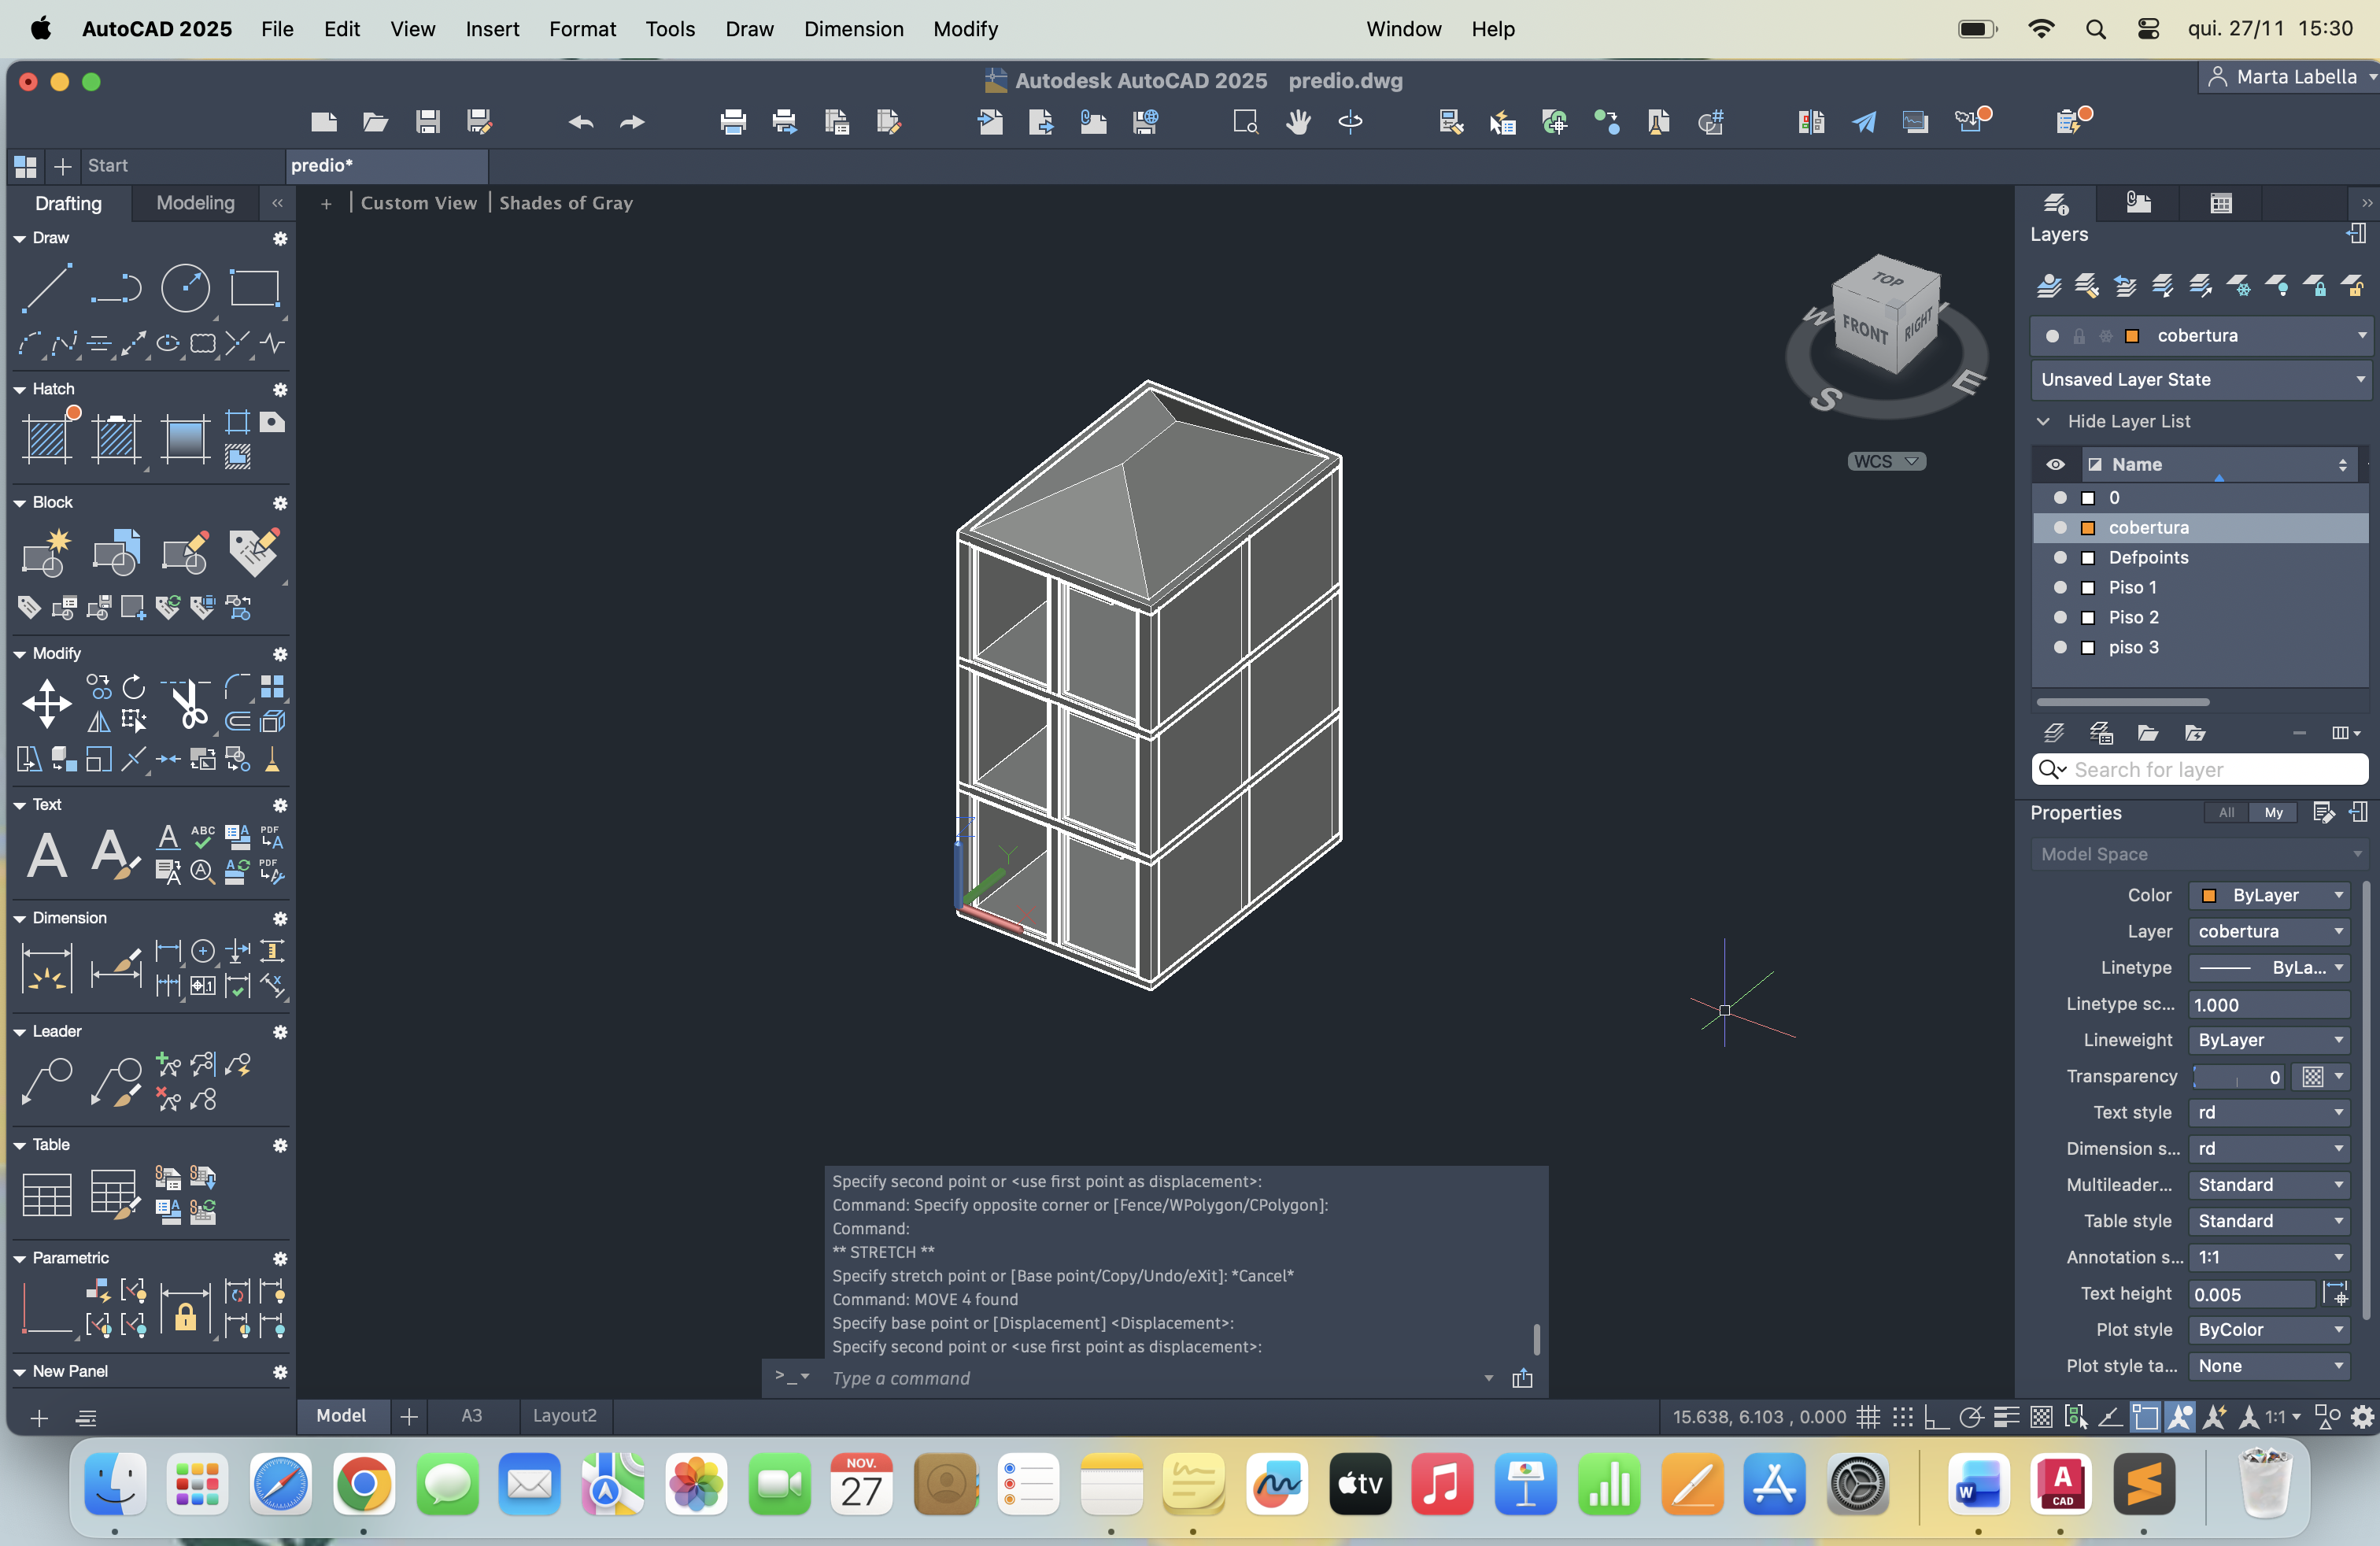This screenshot has width=2380, height=1546.
Task: Select the Circle draw tool
Action: [185, 289]
